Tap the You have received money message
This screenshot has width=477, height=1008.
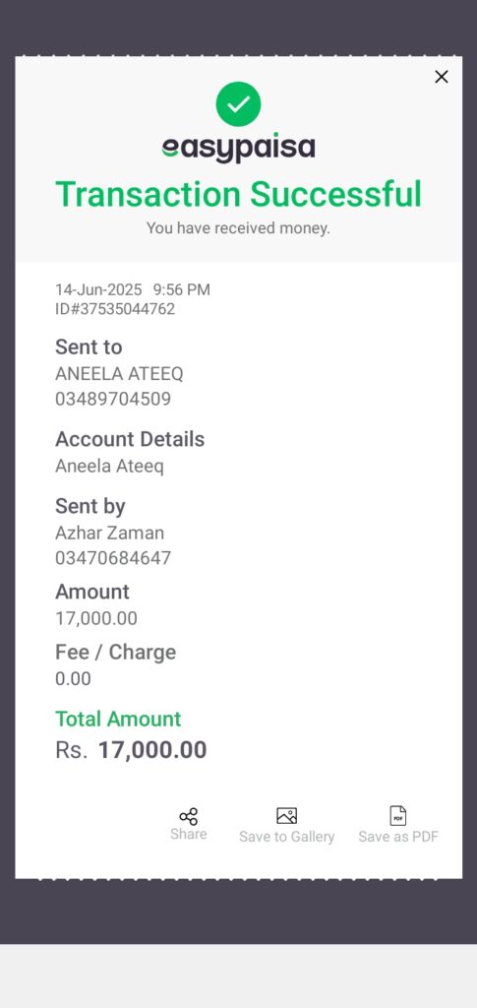pyautogui.click(x=238, y=228)
